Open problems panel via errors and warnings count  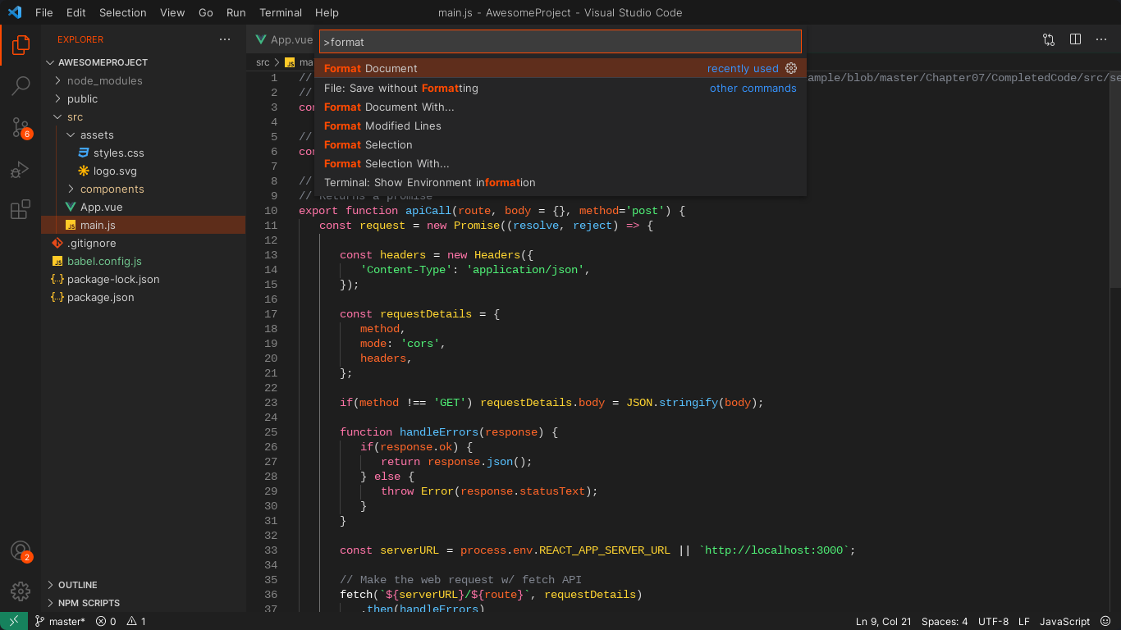pos(121,621)
